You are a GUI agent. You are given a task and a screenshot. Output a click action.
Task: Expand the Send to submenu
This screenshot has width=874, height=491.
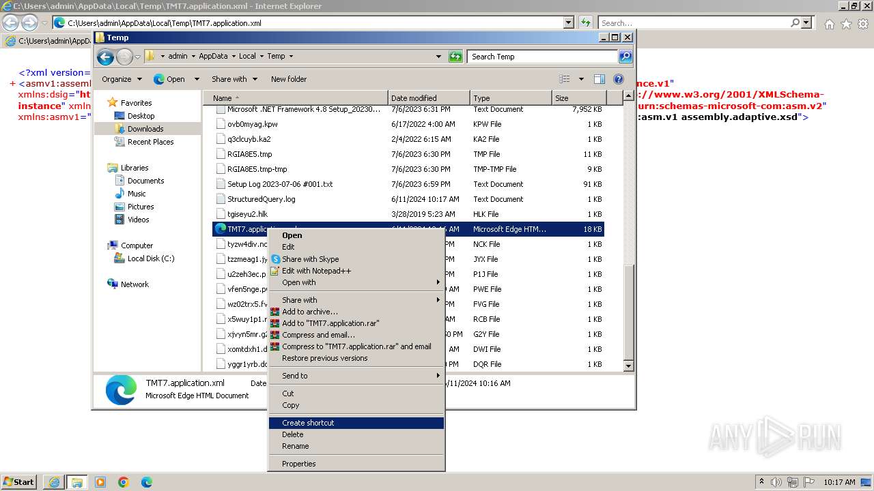tap(356, 376)
